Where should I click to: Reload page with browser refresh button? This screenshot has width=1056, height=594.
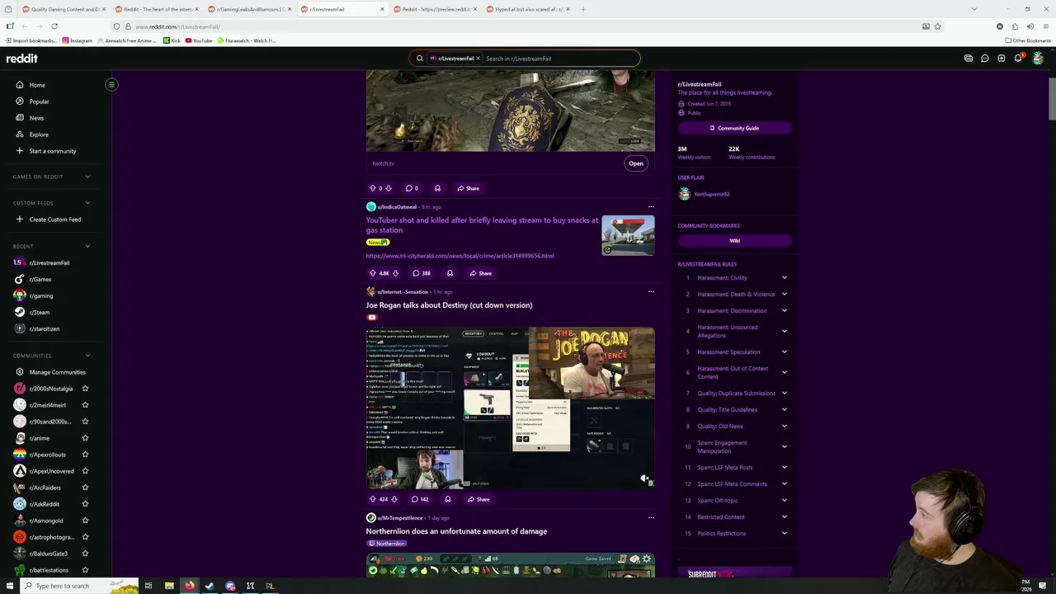[54, 26]
